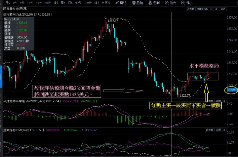Click the 1325 price marker on axis
This screenshot has width=238, height=157.
point(231,90)
